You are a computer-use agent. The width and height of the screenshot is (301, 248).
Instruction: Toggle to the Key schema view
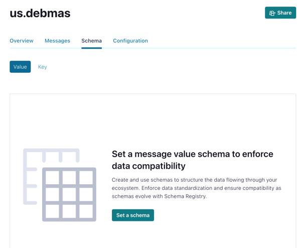(43, 67)
